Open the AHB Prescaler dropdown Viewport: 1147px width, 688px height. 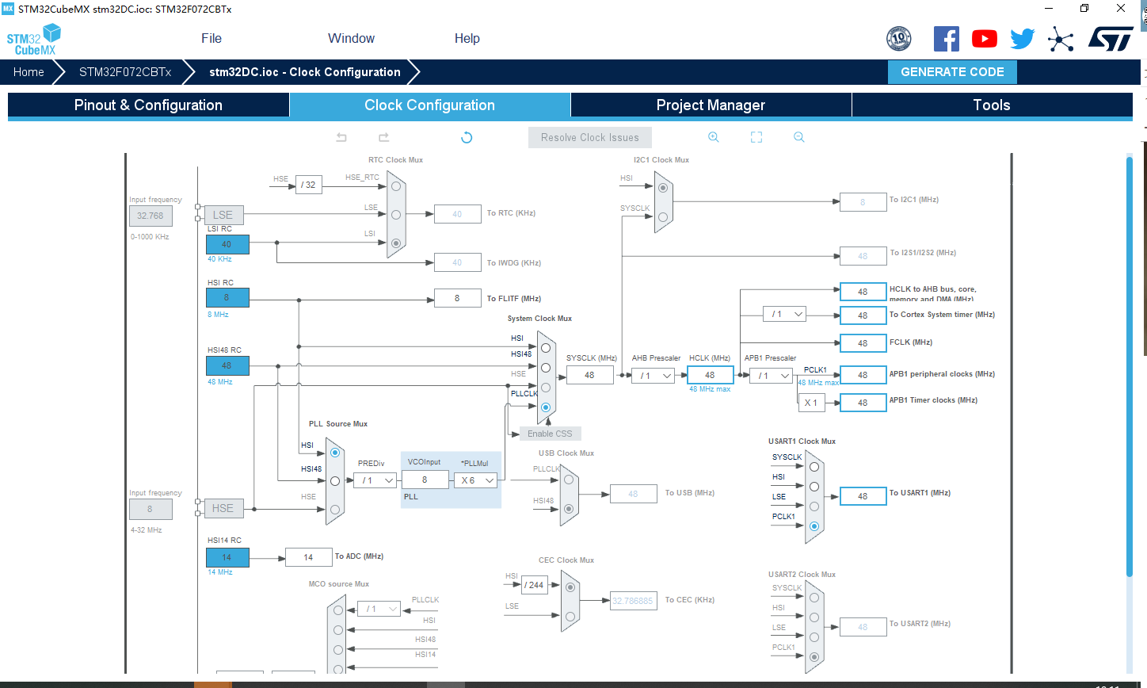[654, 376]
